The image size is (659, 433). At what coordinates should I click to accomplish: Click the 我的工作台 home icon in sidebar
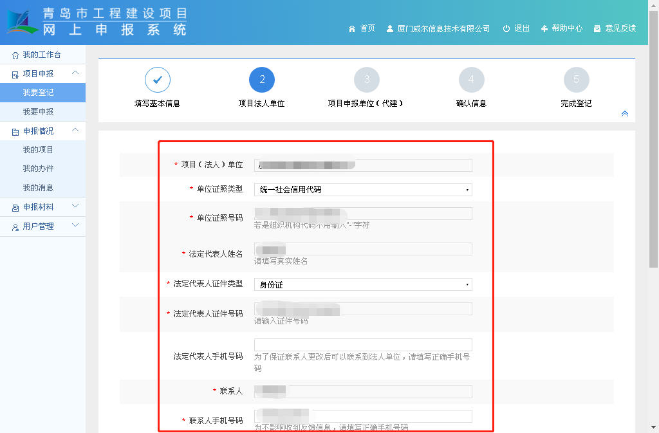point(15,55)
